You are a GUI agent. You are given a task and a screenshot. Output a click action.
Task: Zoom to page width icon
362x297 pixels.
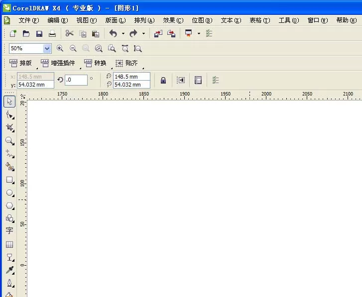pos(125,48)
